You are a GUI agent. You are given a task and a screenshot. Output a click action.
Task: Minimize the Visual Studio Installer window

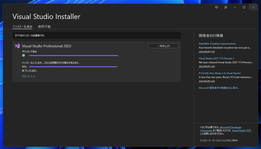[x=235, y=7]
